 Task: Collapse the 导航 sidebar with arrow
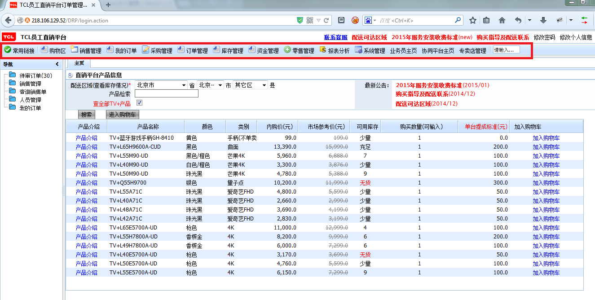pos(57,64)
